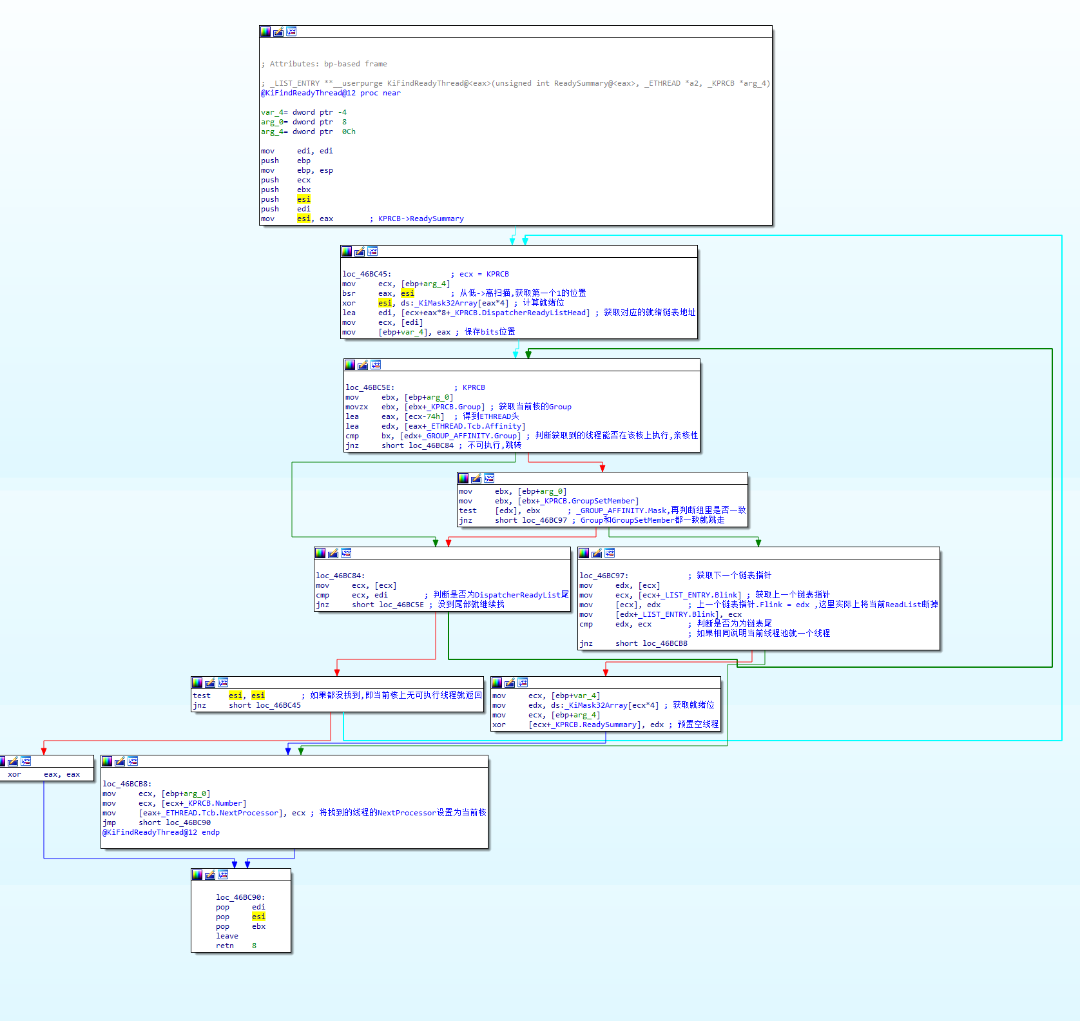
Task: Click the graph jump icon on the xor eax, eax node
Action: 26,761
